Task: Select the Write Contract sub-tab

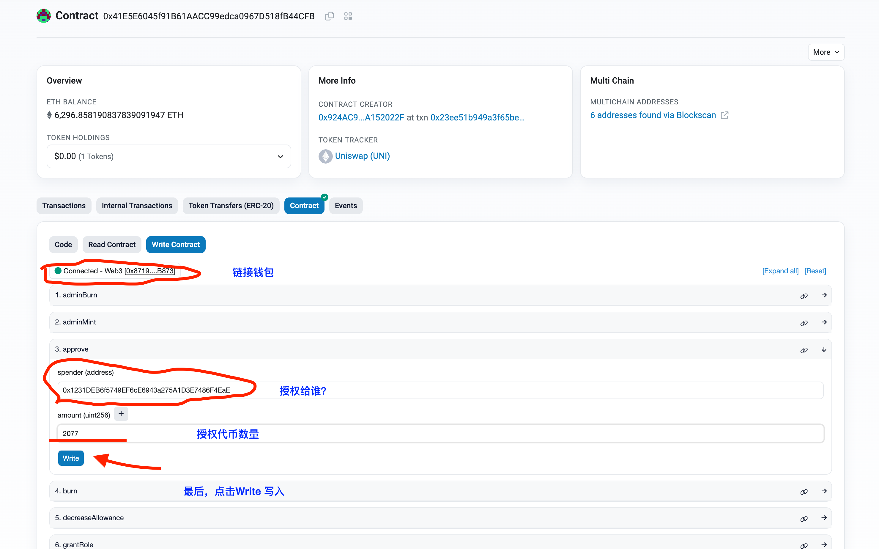Action: [x=176, y=244]
